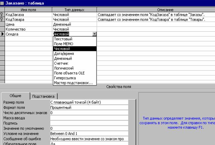
Task: Click the Тип данных column header
Action: coord(75,10)
